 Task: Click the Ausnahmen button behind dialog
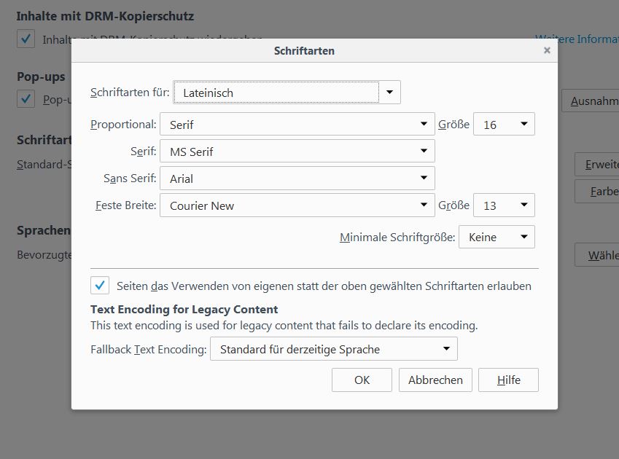pos(591,101)
